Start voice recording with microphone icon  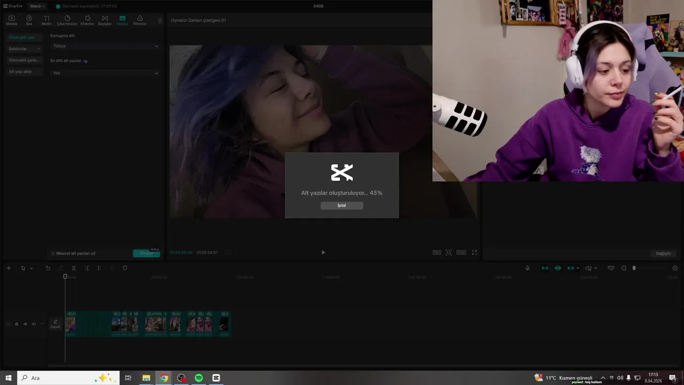pos(527,268)
